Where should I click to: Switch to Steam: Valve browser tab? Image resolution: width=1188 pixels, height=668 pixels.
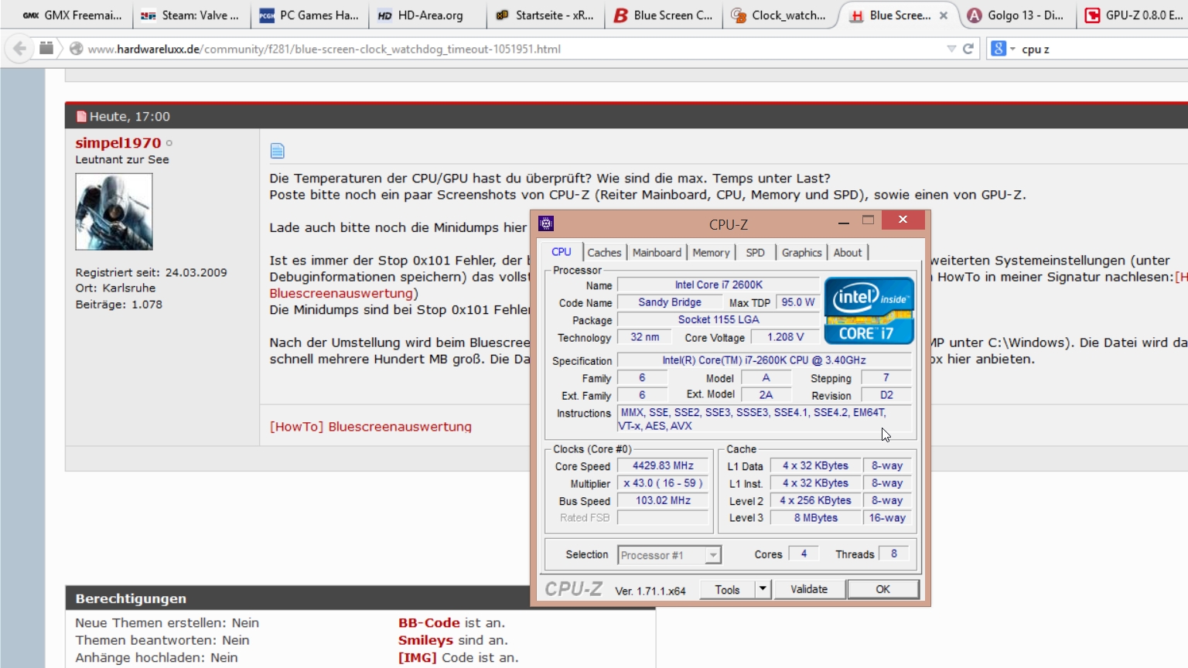click(x=190, y=15)
